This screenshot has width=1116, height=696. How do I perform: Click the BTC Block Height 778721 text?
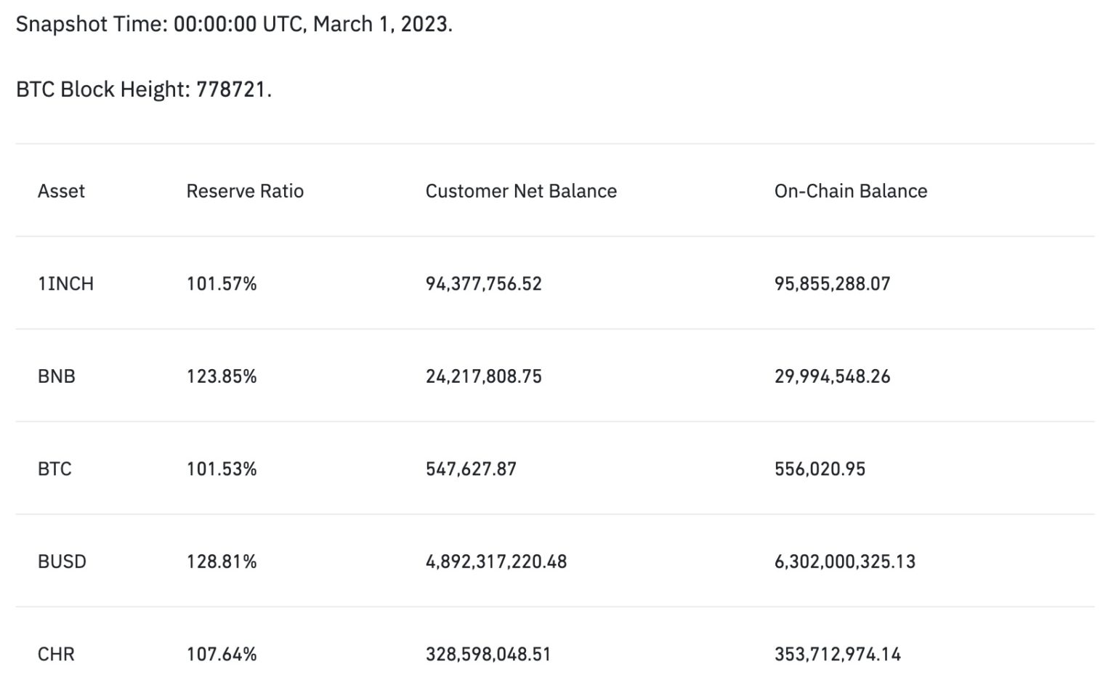(x=144, y=89)
